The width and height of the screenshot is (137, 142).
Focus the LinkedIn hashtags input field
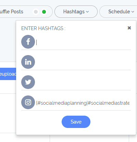pyautogui.click(x=83, y=63)
